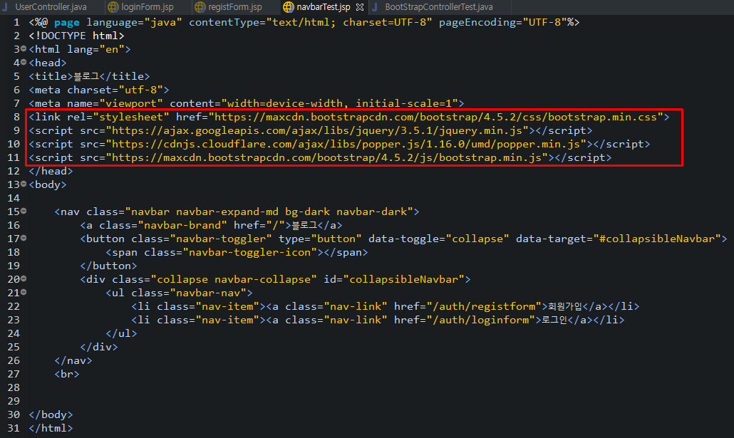The height and width of the screenshot is (438, 734).
Task: Click the br tag on line 27
Action: tap(67, 375)
